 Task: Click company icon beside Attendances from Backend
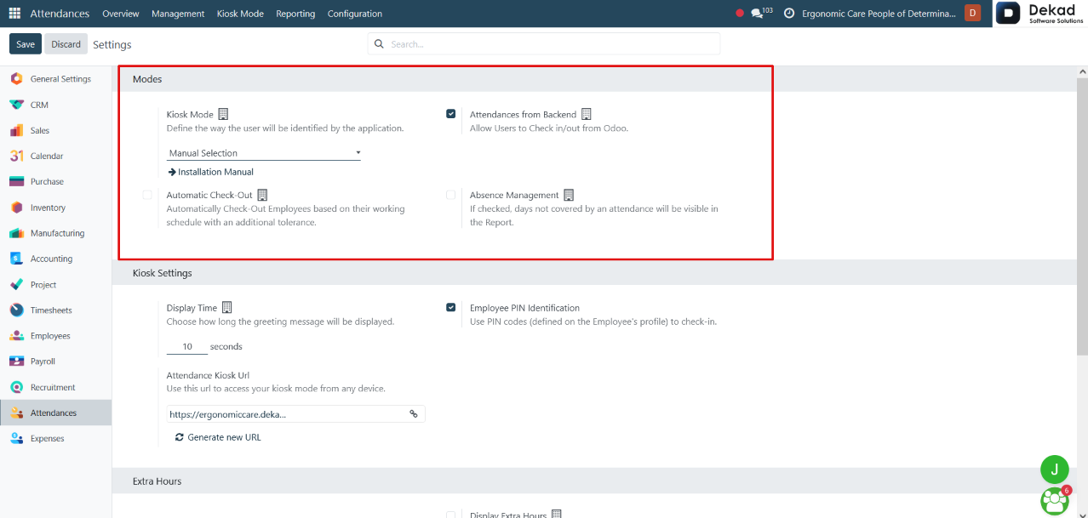[x=586, y=114]
